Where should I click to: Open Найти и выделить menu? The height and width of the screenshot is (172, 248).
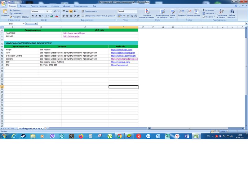232,14
